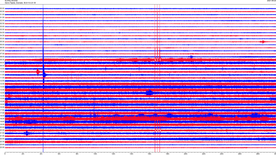Click the 20m tick label on time axis

pos(185,154)
